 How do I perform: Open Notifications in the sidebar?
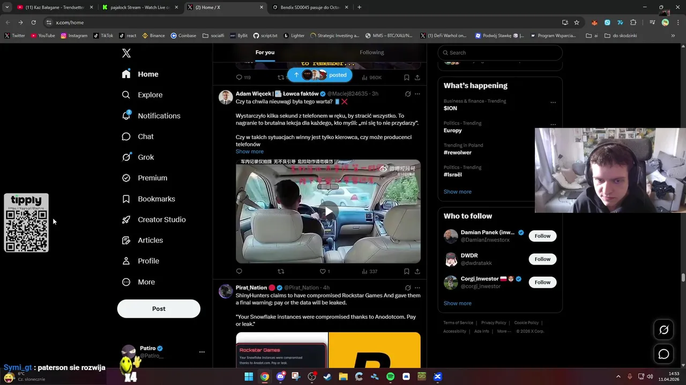[x=152, y=115]
